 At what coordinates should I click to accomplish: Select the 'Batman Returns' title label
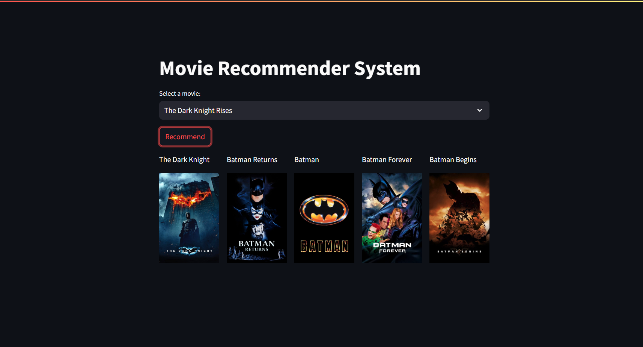coord(252,160)
